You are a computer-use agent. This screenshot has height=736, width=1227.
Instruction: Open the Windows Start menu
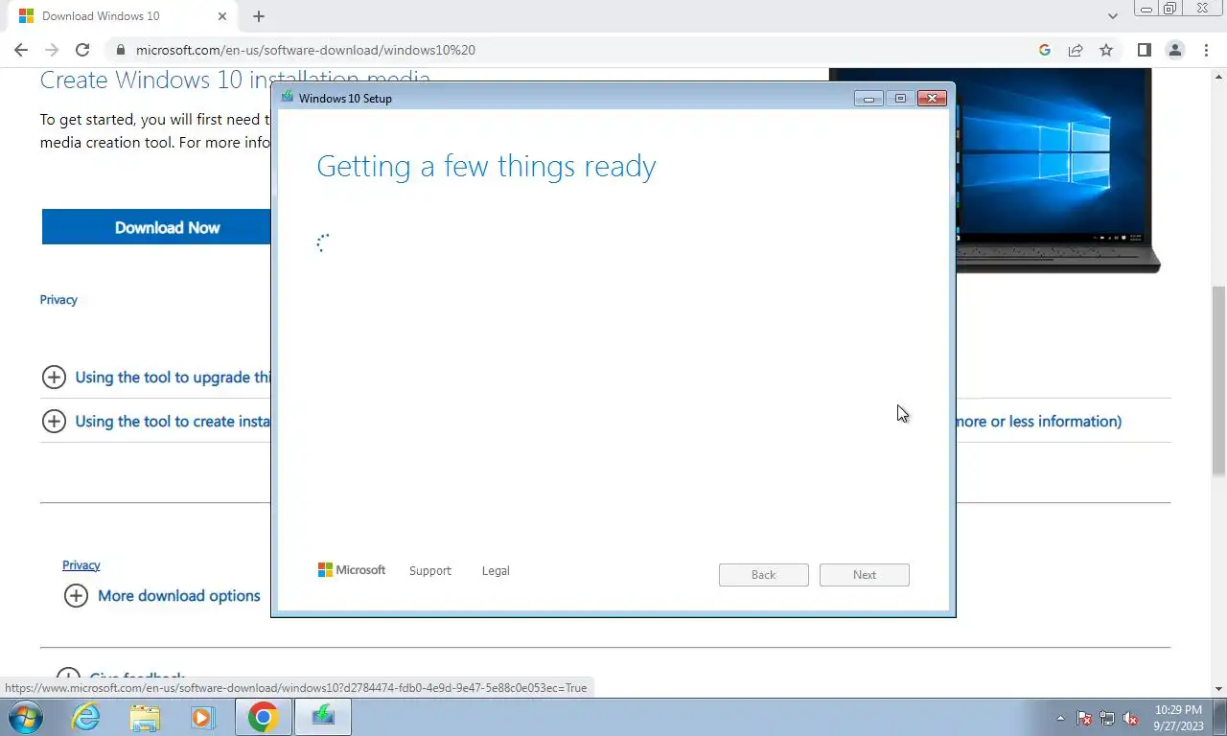(x=27, y=718)
